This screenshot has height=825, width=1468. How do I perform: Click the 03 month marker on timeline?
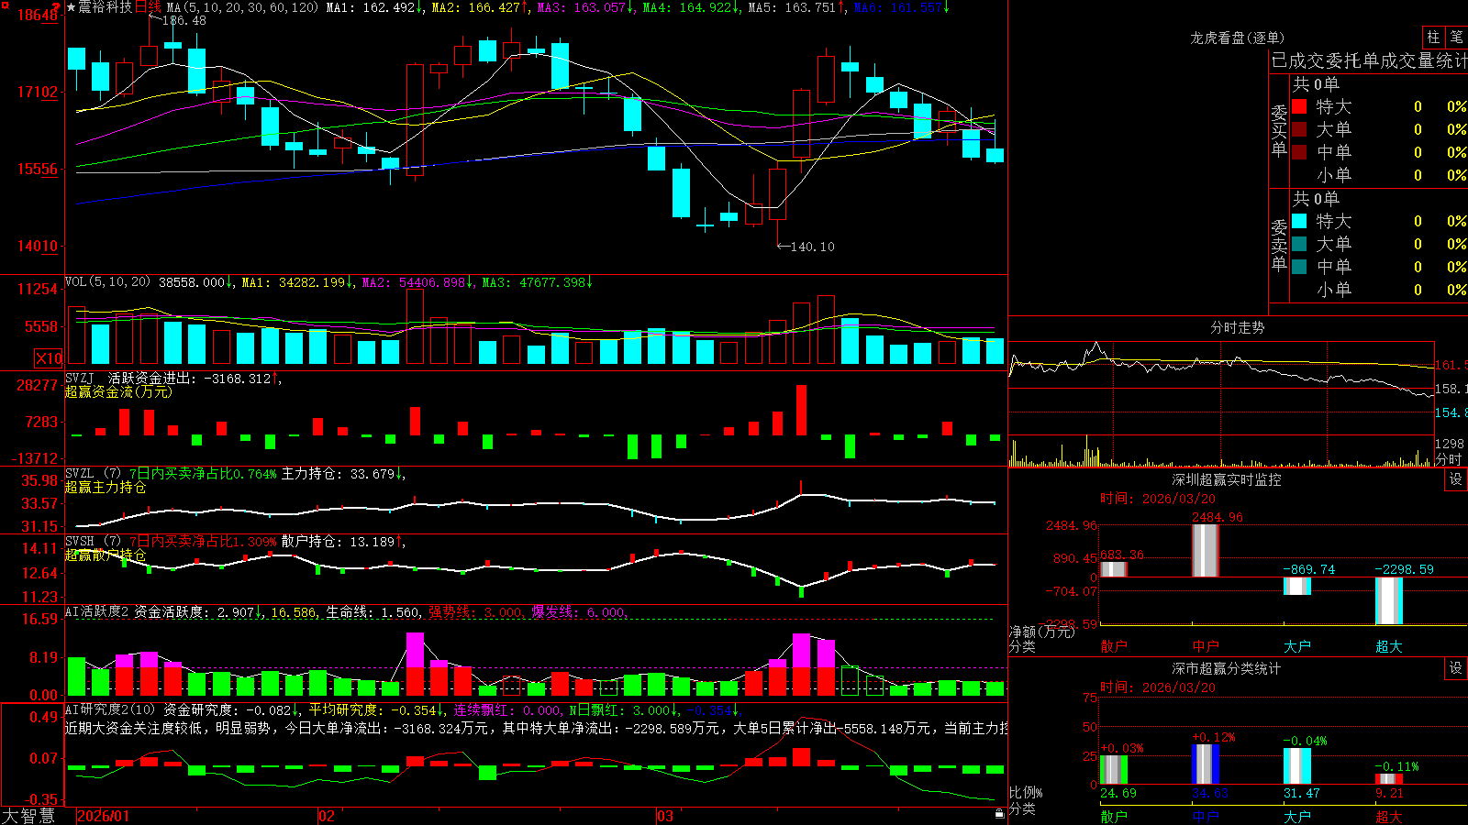pos(665,816)
